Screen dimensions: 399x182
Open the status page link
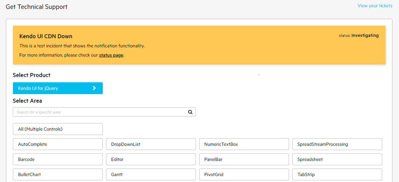pos(111,55)
